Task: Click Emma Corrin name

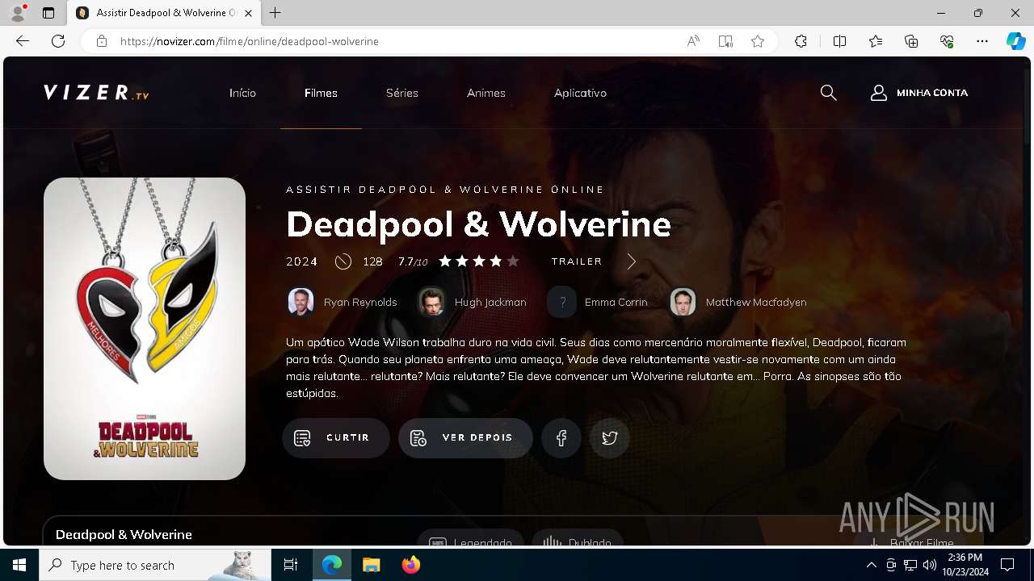Action: pyautogui.click(x=616, y=302)
